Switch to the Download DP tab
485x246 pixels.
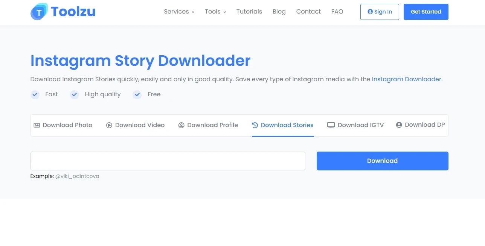421,125
